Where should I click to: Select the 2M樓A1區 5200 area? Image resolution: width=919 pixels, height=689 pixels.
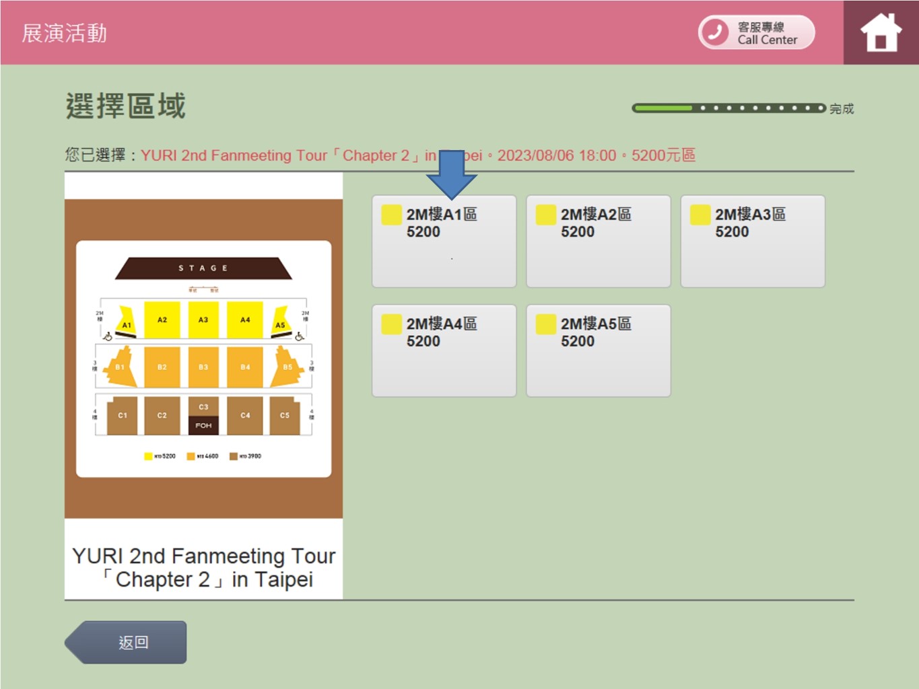pos(444,242)
